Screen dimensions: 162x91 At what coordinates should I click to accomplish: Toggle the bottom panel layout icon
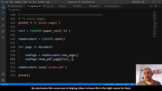pos(136,2)
